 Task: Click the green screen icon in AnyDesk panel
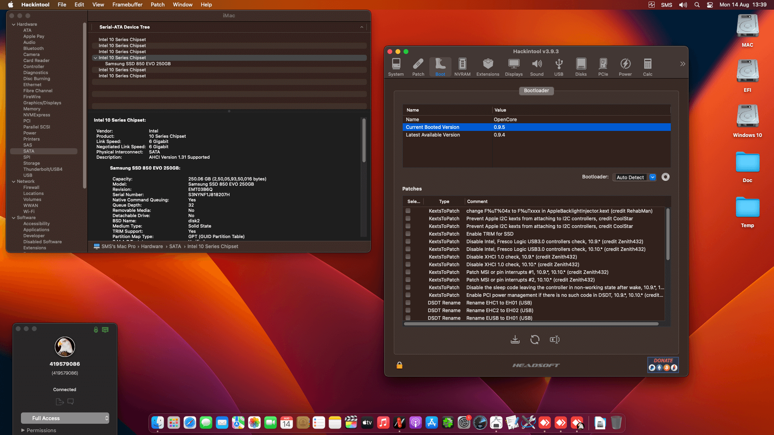click(105, 329)
